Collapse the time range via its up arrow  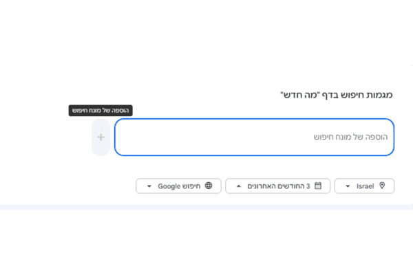click(x=239, y=186)
